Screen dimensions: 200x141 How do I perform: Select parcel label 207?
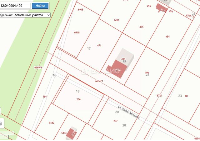(116, 121)
